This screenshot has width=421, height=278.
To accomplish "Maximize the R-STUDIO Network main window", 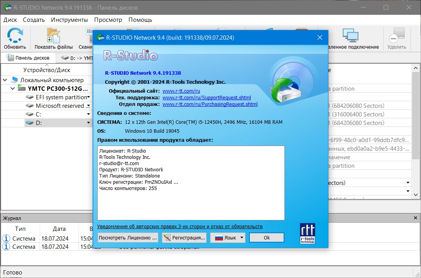I will click(386, 7).
